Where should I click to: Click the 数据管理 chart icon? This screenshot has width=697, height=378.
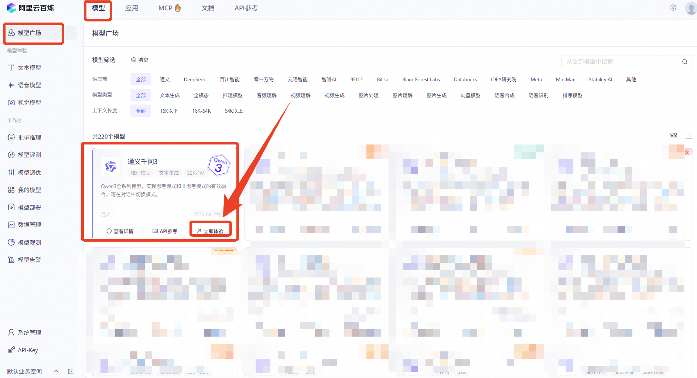pos(11,225)
